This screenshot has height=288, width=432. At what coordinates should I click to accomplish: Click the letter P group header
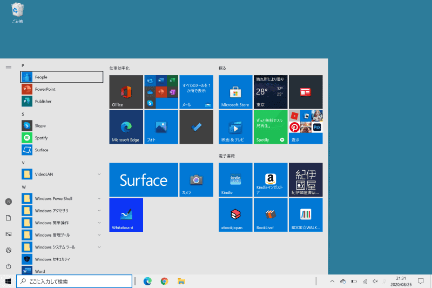[23, 65]
